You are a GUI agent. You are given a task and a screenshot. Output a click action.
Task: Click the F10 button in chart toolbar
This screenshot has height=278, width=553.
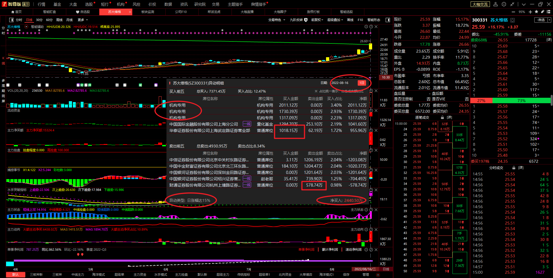[360, 20]
